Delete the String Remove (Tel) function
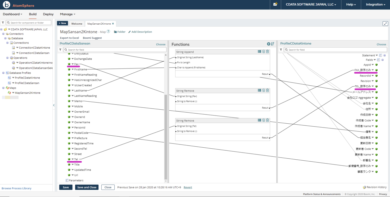The image size is (390, 197). coord(267,120)
